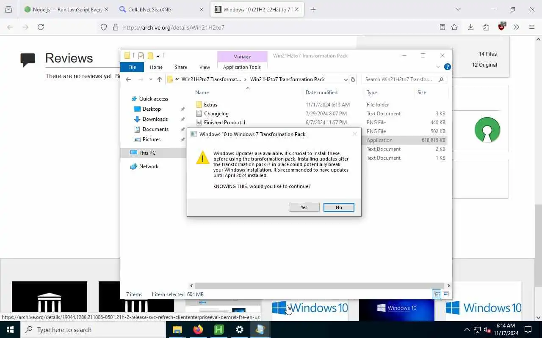Switch to the Home ribbon tab
The width and height of the screenshot is (542, 338).
[x=156, y=67]
